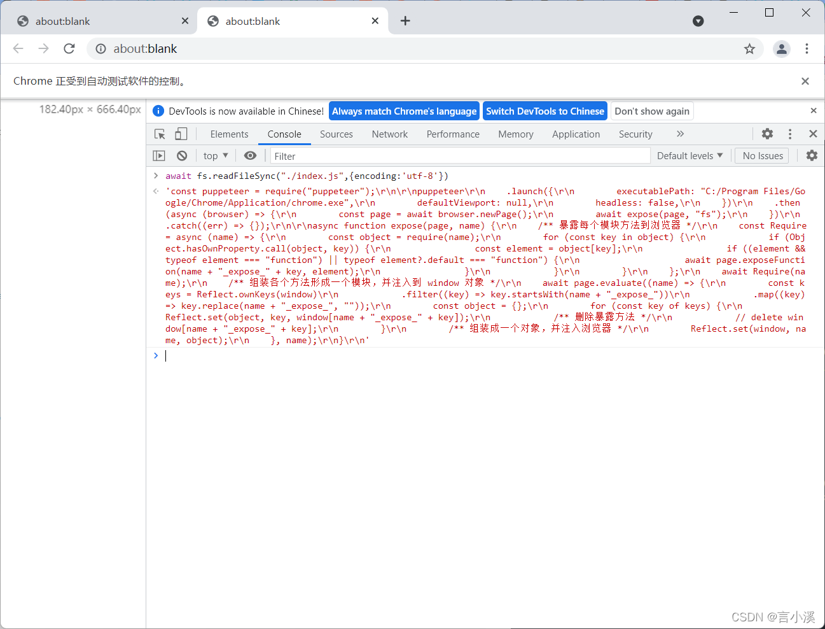Show the console sidebar

pos(159,156)
